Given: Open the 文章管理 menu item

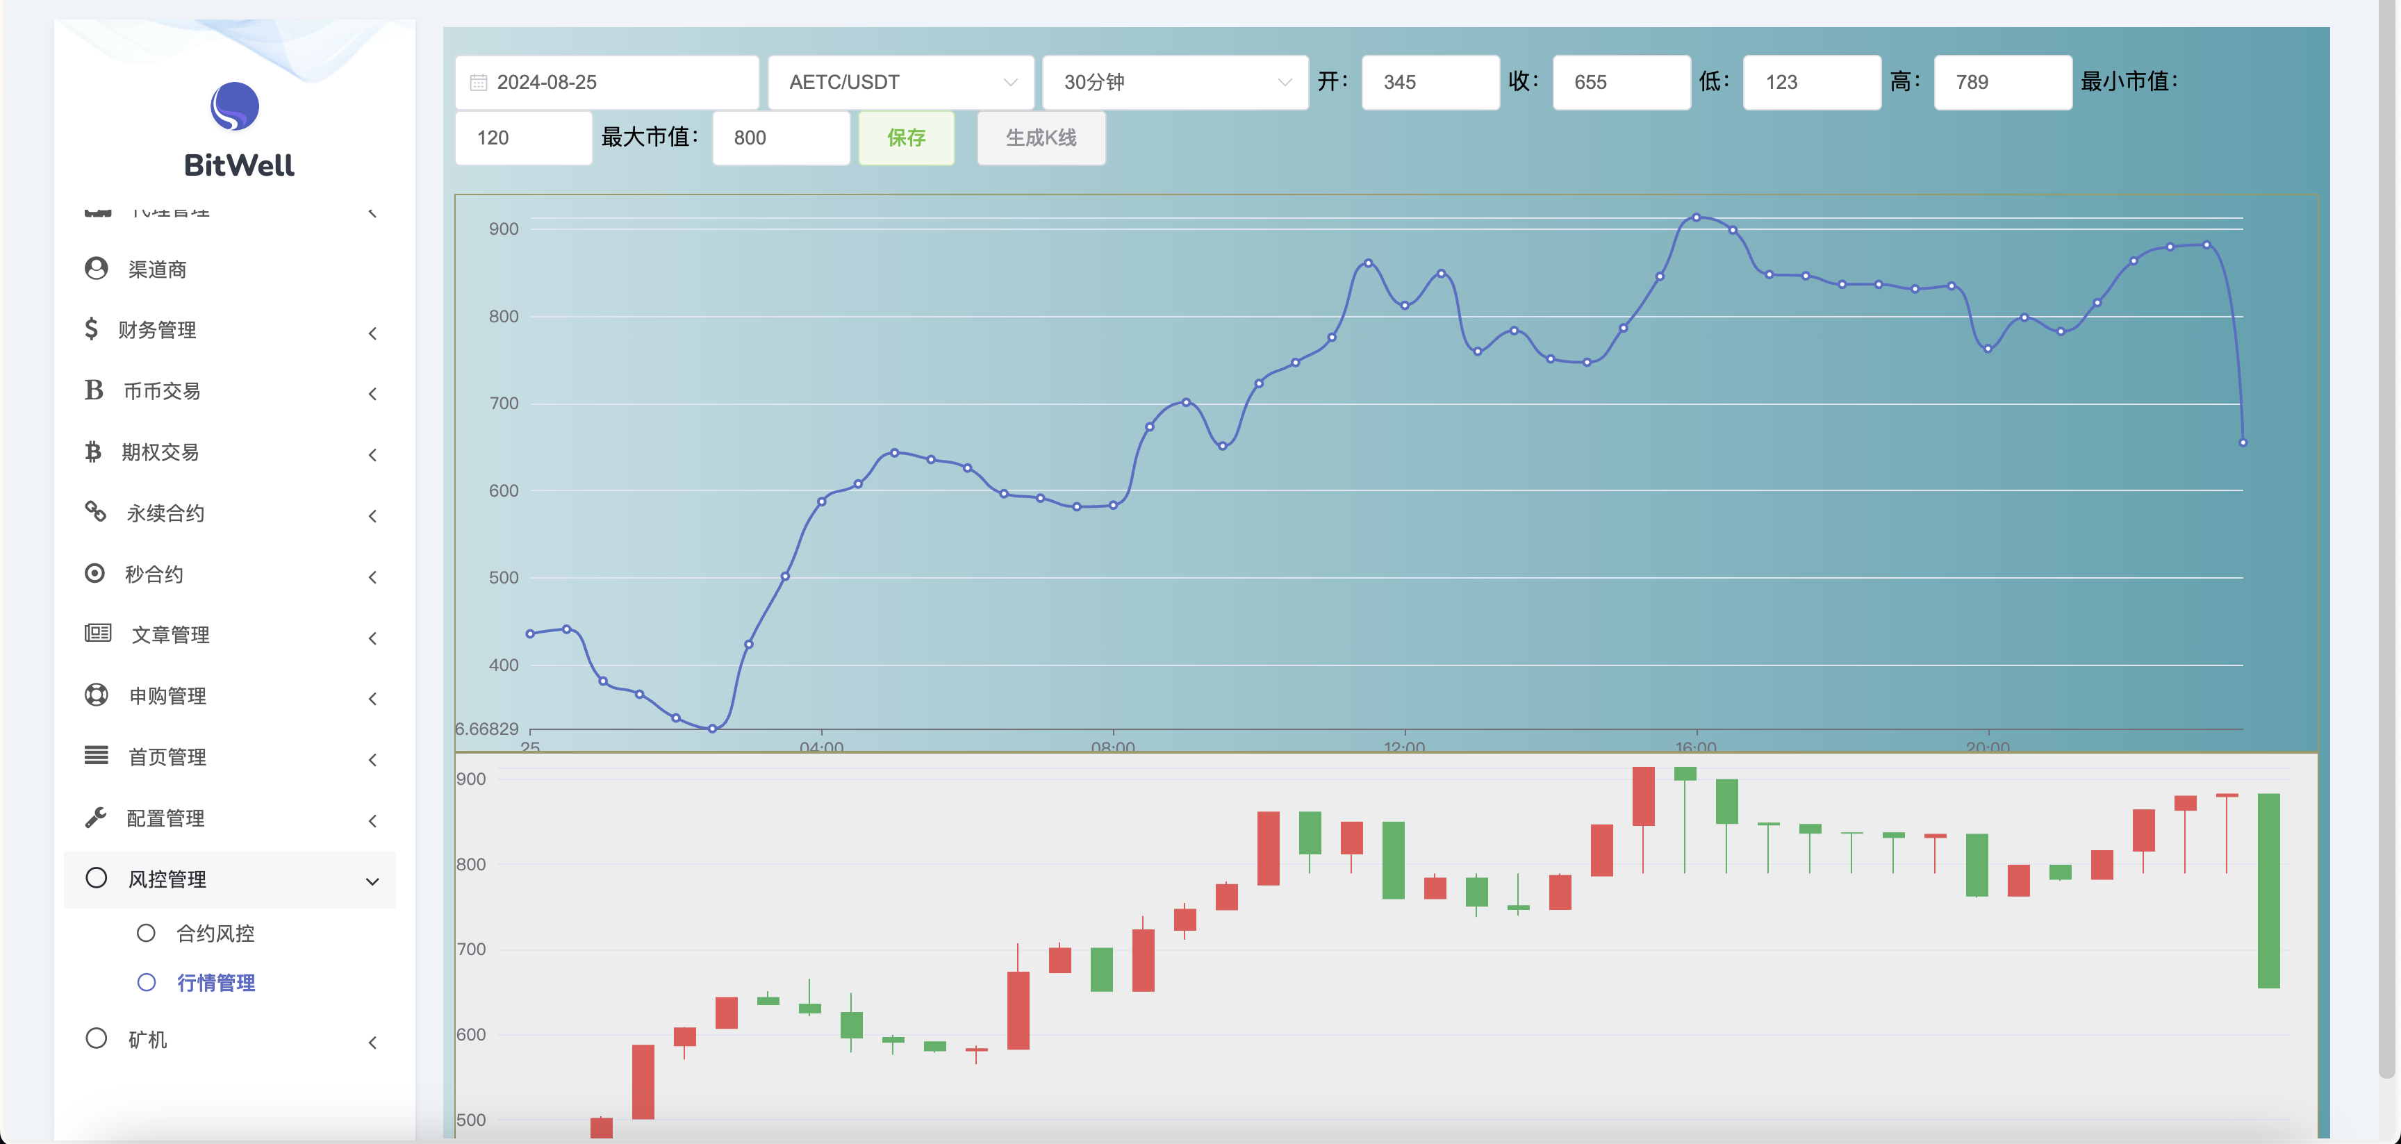Looking at the screenshot, I should (229, 634).
